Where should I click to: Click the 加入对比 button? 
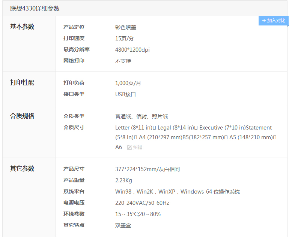point(273,21)
